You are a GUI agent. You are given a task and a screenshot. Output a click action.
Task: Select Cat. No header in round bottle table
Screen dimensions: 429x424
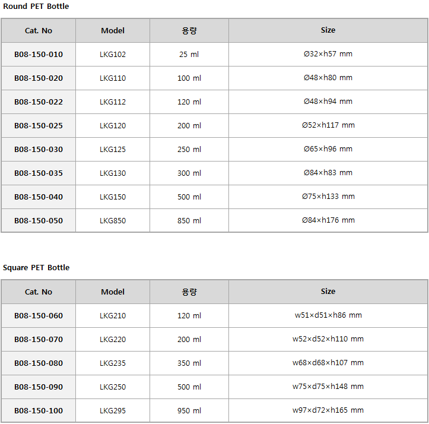coord(39,30)
